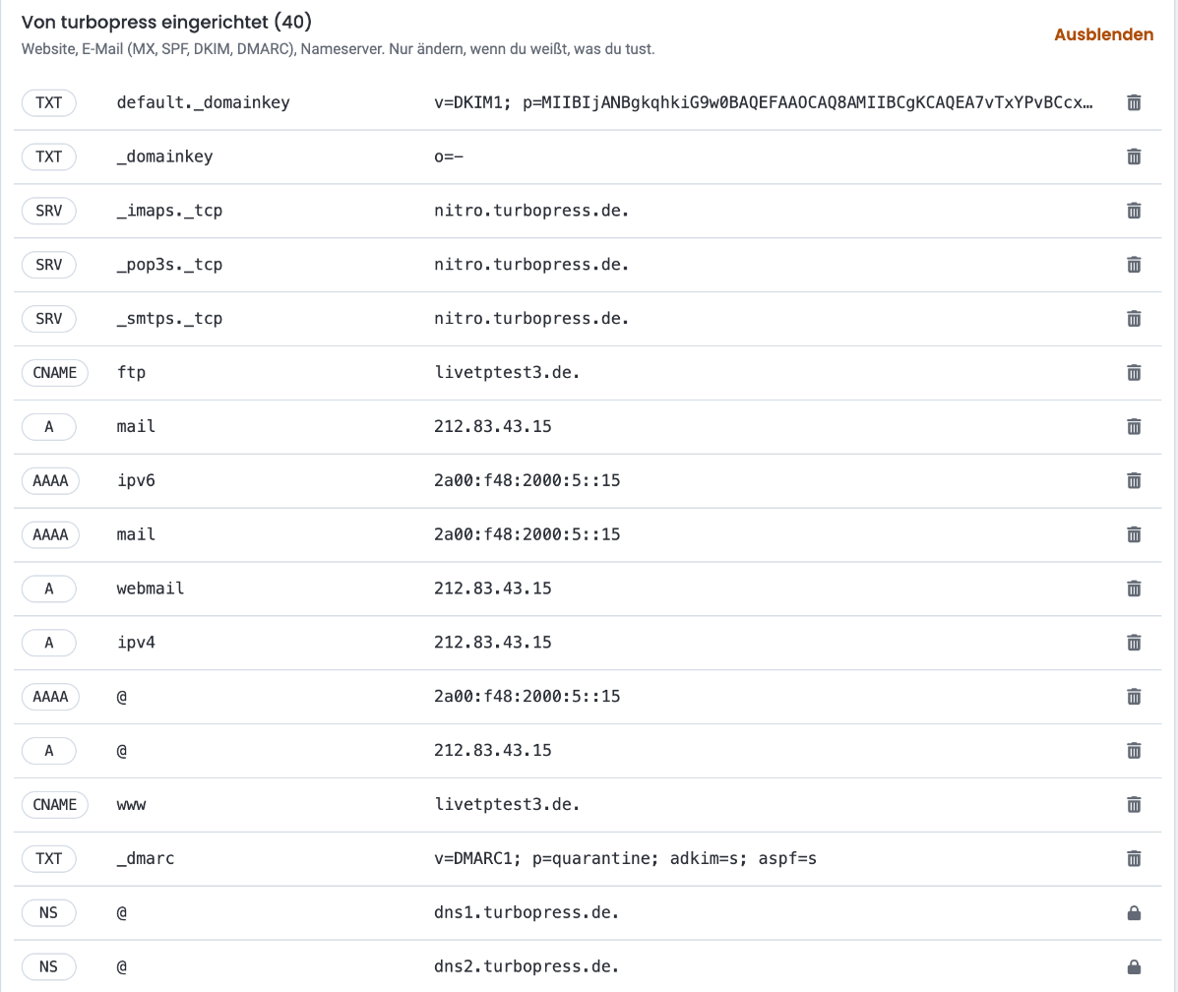Image resolution: width=1178 pixels, height=992 pixels.
Task: Click 2a00:f48:2000:5::15 in ipv6 row
Action: click(527, 480)
